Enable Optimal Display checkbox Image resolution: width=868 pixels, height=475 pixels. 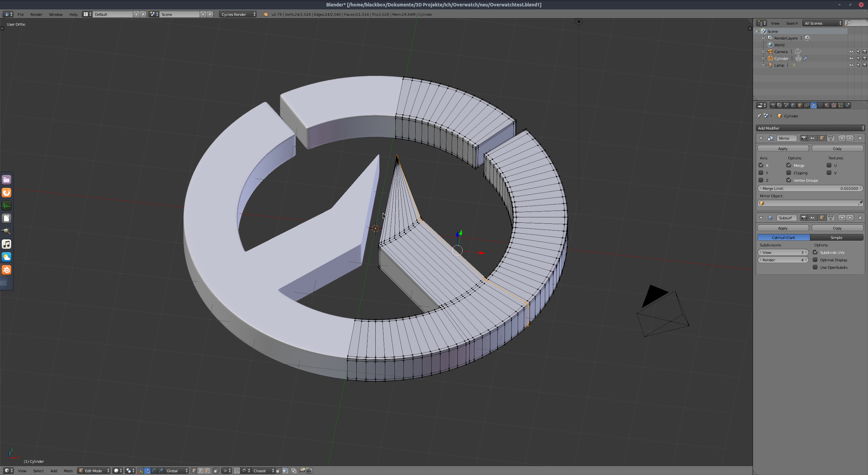[815, 260]
